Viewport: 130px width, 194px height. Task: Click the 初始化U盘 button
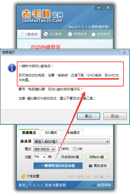[x=97, y=157]
